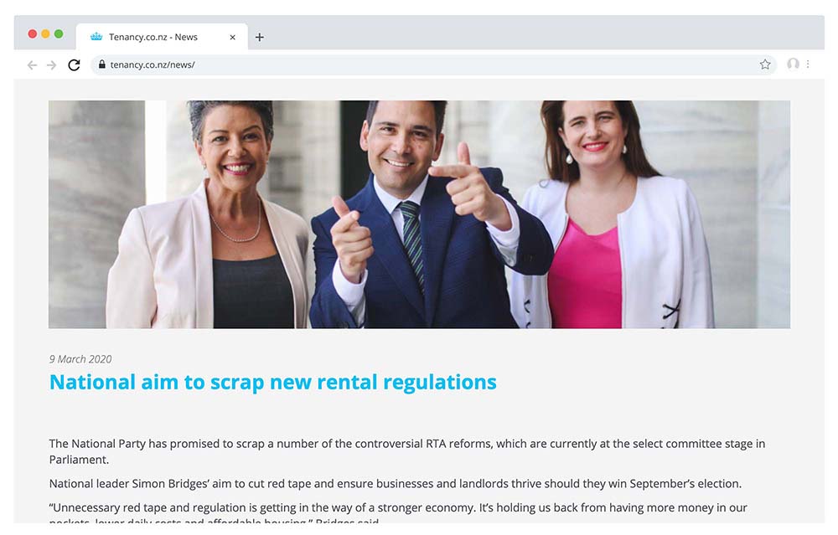Open the National aim to scrap headline link
The image size is (838, 535).
click(273, 383)
